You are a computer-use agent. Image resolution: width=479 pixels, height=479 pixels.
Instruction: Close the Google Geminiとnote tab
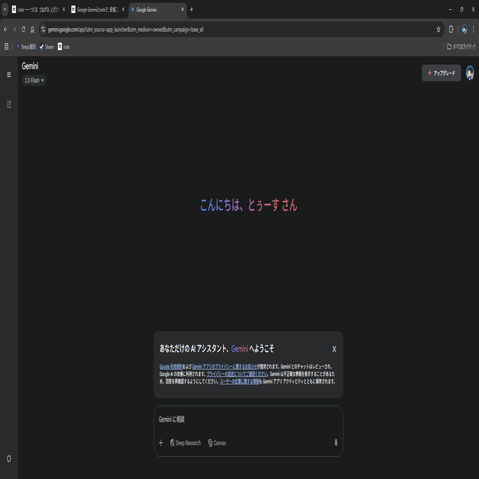[x=123, y=10]
